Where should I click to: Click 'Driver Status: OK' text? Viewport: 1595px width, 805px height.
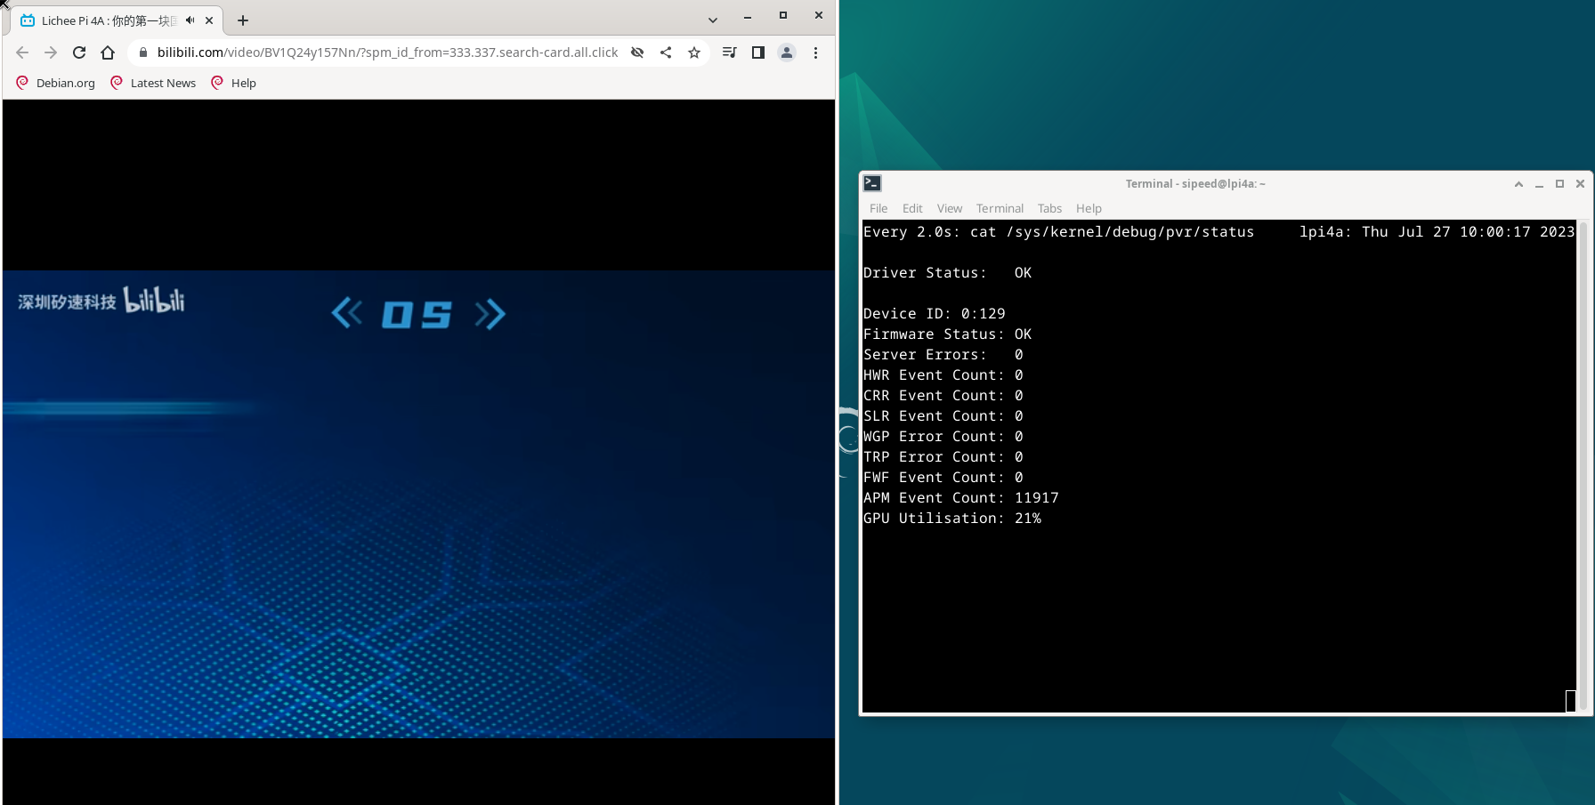pyautogui.click(x=947, y=273)
